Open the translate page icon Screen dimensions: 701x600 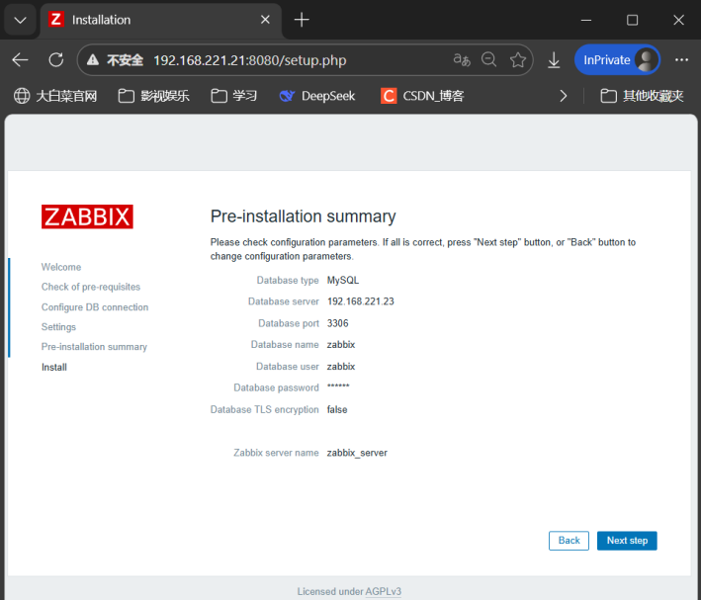point(462,59)
